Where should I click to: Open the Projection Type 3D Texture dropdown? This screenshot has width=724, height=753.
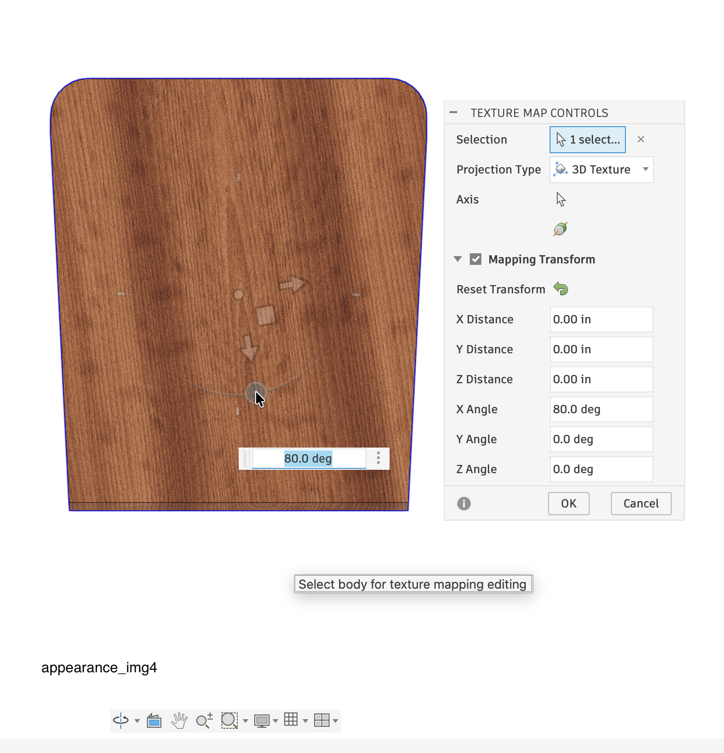click(602, 170)
